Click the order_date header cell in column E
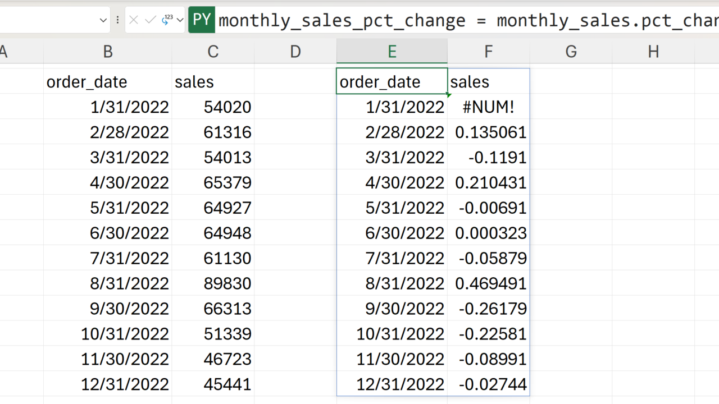The width and height of the screenshot is (719, 404). [x=392, y=82]
